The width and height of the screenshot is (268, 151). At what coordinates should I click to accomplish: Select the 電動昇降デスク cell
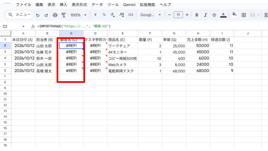[123, 71]
